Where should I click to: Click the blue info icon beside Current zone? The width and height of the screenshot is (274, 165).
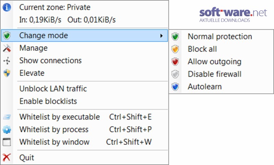[7, 8]
